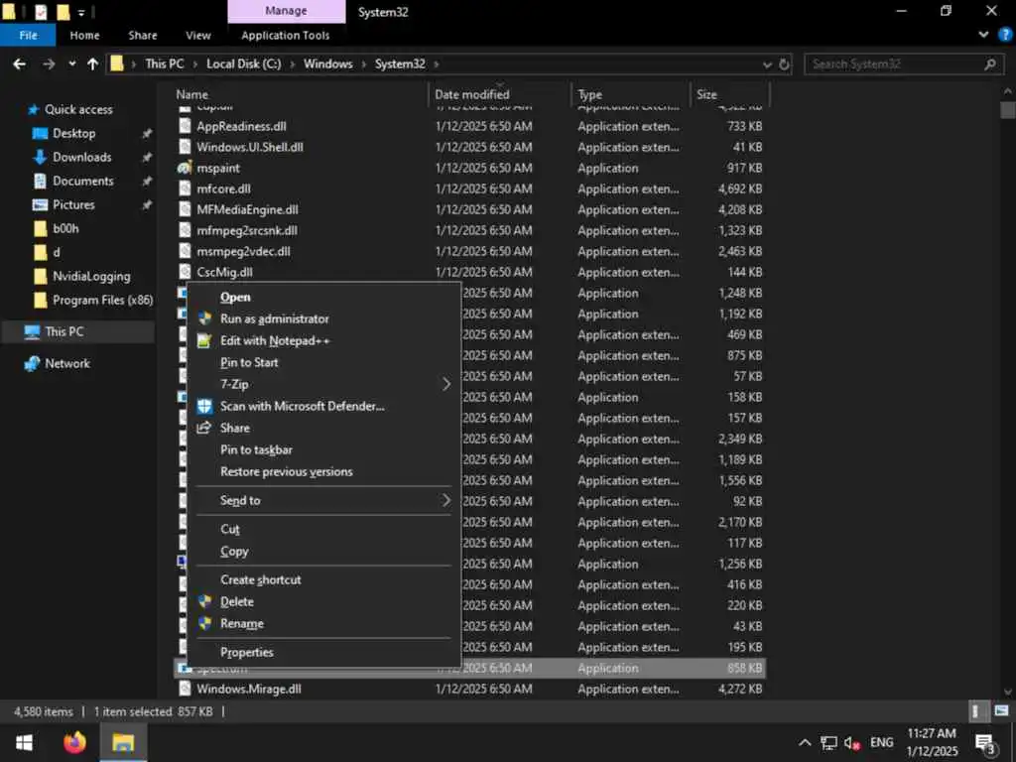Choose Cut from context menu

230,530
